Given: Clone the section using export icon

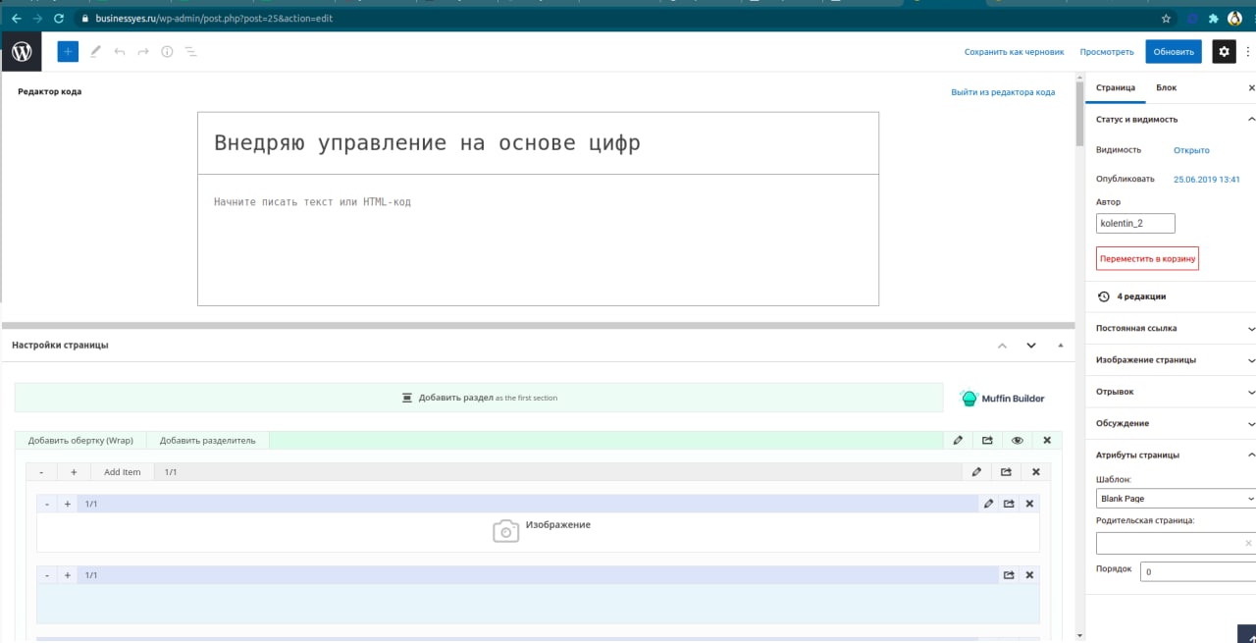Looking at the screenshot, I should pos(987,441).
